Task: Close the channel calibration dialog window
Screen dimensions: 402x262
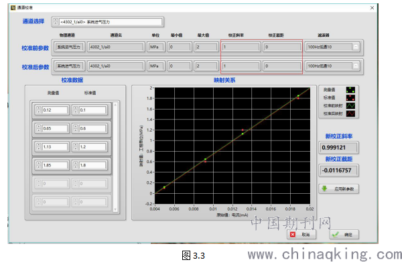Action: [372, 8]
